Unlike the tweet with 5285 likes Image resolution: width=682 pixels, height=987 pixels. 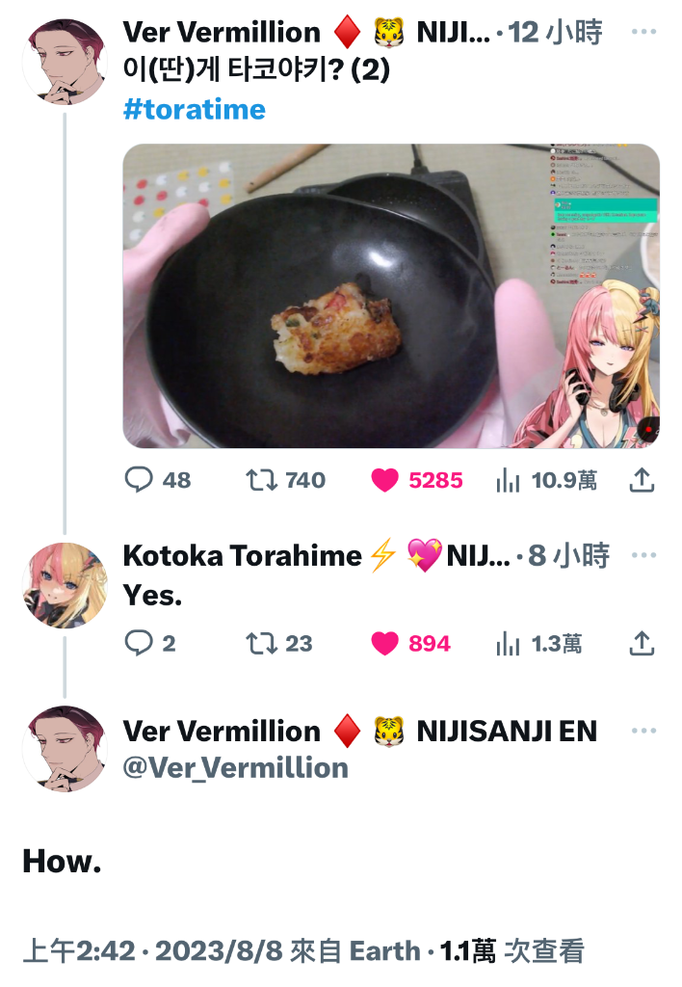[416, 480]
